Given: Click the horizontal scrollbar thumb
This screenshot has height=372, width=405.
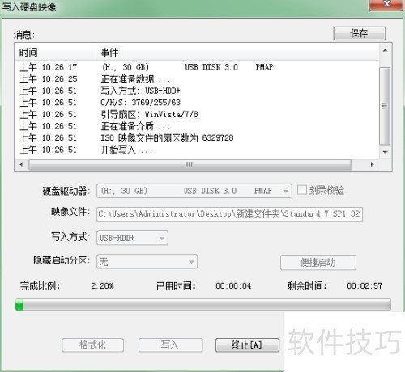Looking at the screenshot, I should tap(190, 164).
